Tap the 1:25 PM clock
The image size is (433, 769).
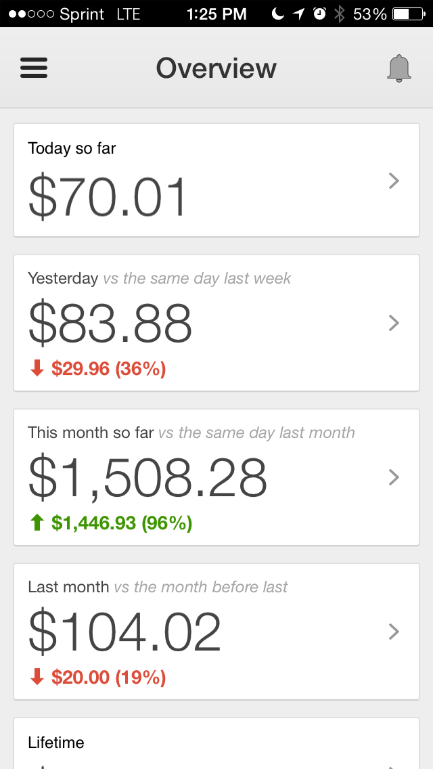click(x=216, y=14)
